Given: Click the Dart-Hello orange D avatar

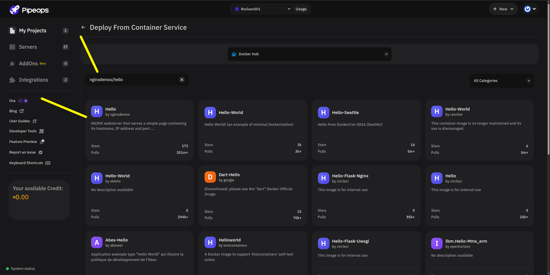Looking at the screenshot, I should (210, 177).
